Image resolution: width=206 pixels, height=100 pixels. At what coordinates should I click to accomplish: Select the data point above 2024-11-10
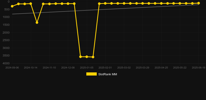coord(49,4)
